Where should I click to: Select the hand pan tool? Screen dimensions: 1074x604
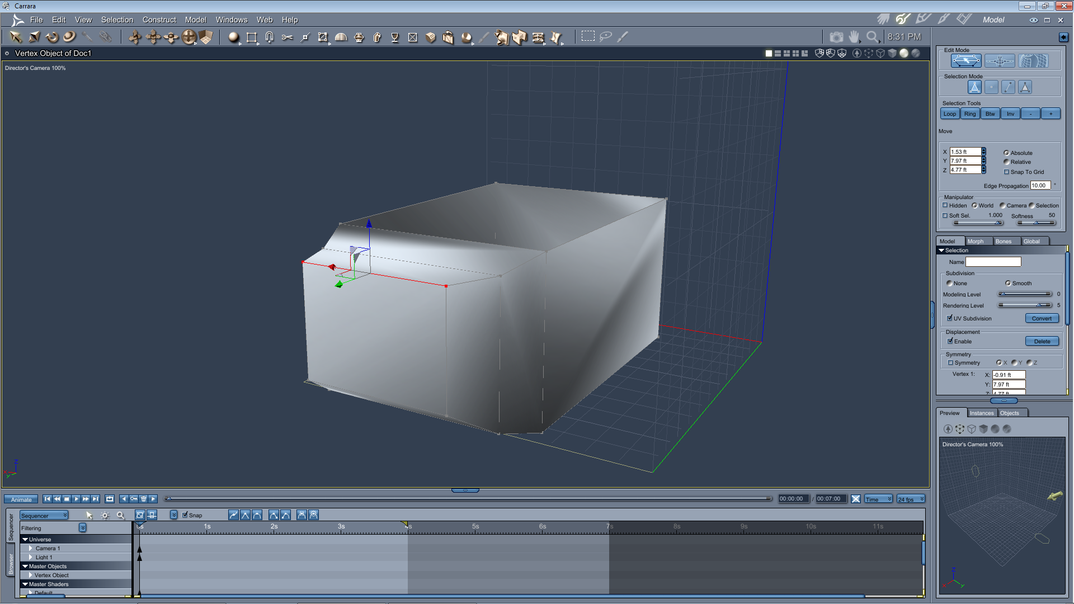pyautogui.click(x=854, y=37)
